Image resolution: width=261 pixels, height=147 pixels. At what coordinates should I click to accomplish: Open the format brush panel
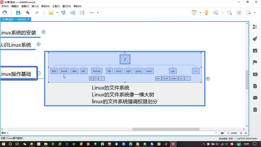point(255,39)
